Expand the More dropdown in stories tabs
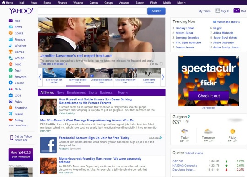 (x=123, y=93)
